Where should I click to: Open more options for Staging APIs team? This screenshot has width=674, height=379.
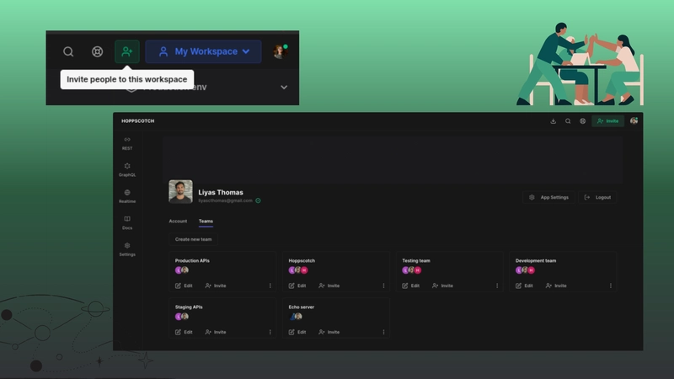pos(270,332)
